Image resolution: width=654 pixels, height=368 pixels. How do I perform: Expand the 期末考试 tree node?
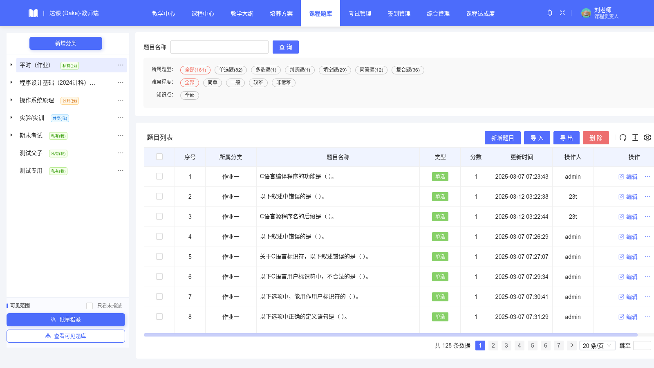(x=11, y=135)
